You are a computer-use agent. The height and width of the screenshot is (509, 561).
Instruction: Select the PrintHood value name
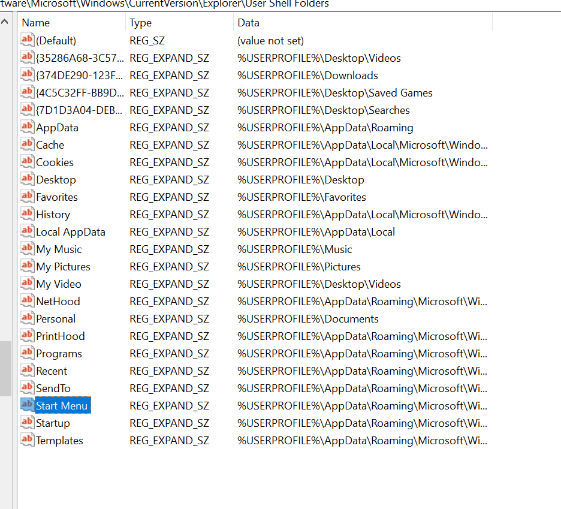pyautogui.click(x=61, y=336)
